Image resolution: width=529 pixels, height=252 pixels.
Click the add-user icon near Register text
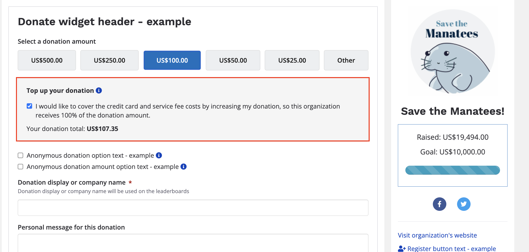coord(402,249)
